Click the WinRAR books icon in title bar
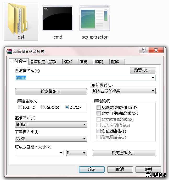This screenshot has width=169, height=180. pos(9,51)
